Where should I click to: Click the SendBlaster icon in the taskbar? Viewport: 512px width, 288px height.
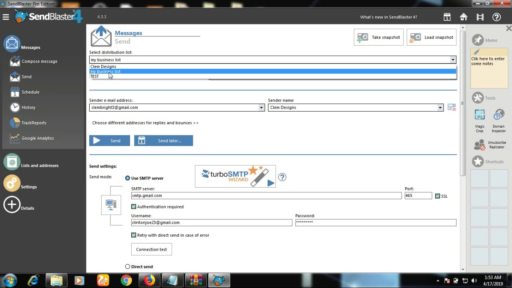tap(219, 280)
